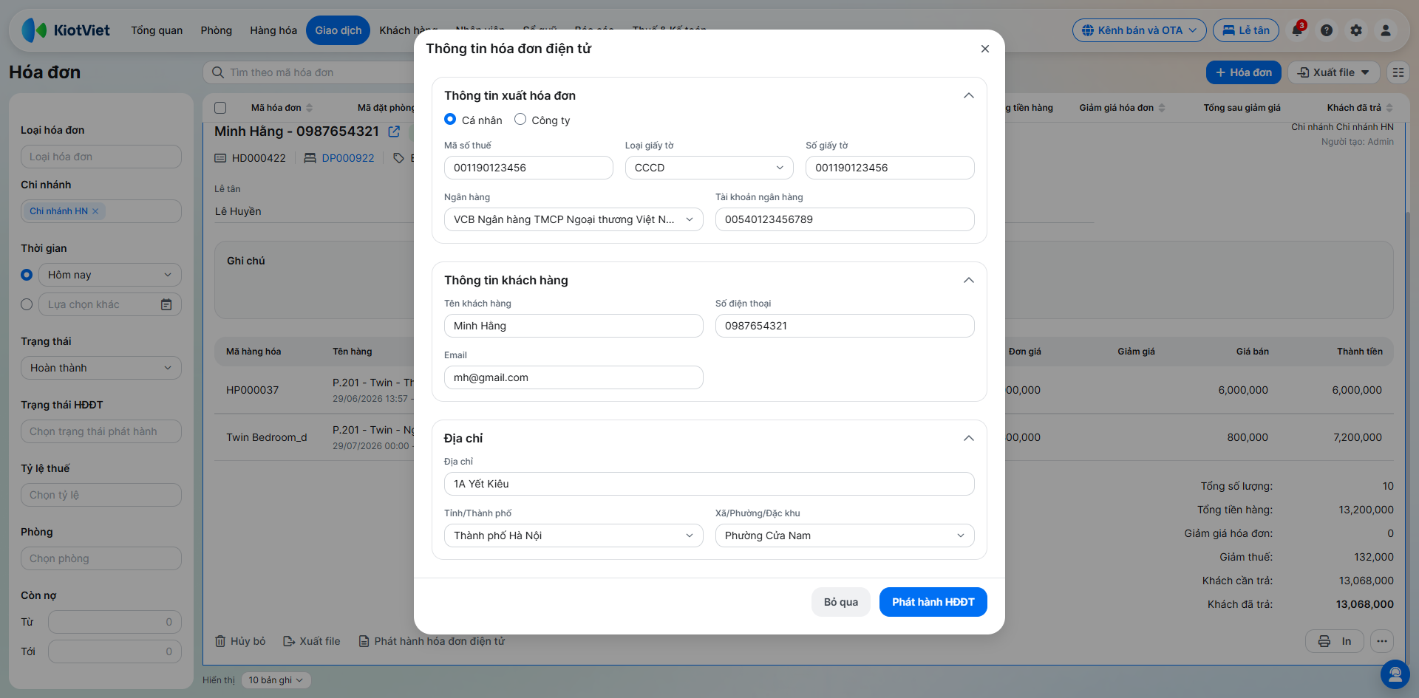Click the Chọn phòng filter field
This screenshot has height=698, width=1419.
click(101, 558)
